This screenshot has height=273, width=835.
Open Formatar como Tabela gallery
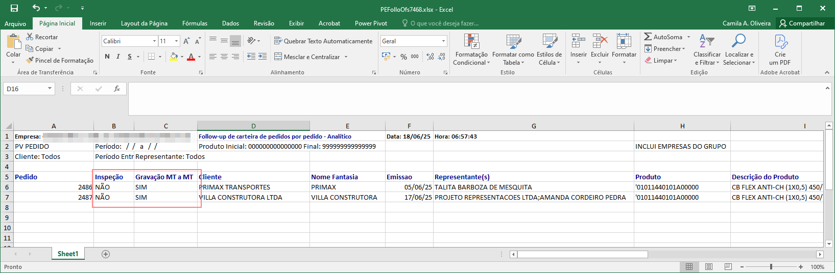pos(513,49)
